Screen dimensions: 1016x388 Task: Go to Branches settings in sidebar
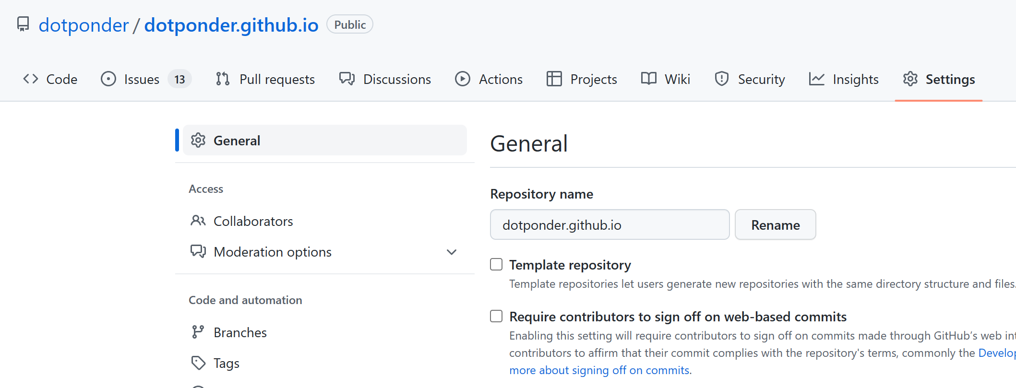[240, 332]
